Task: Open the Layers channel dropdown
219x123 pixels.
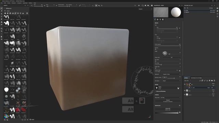Action: [x=187, y=81]
